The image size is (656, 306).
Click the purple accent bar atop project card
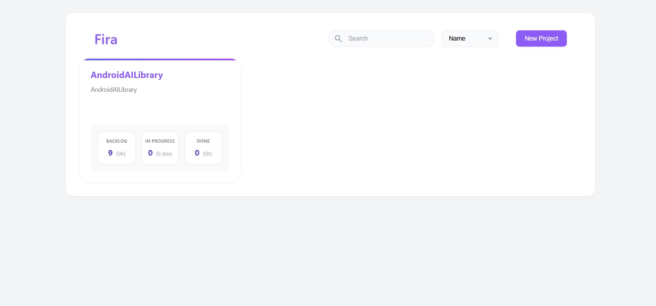click(x=160, y=60)
